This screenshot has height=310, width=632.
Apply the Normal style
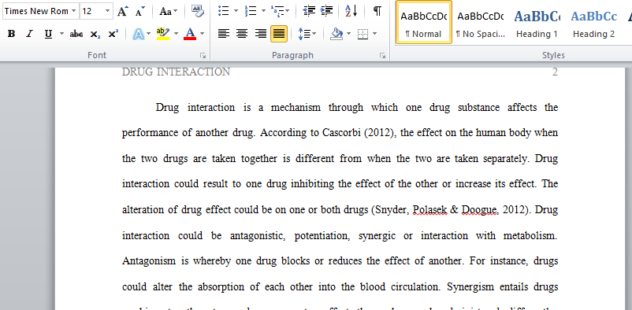424,22
